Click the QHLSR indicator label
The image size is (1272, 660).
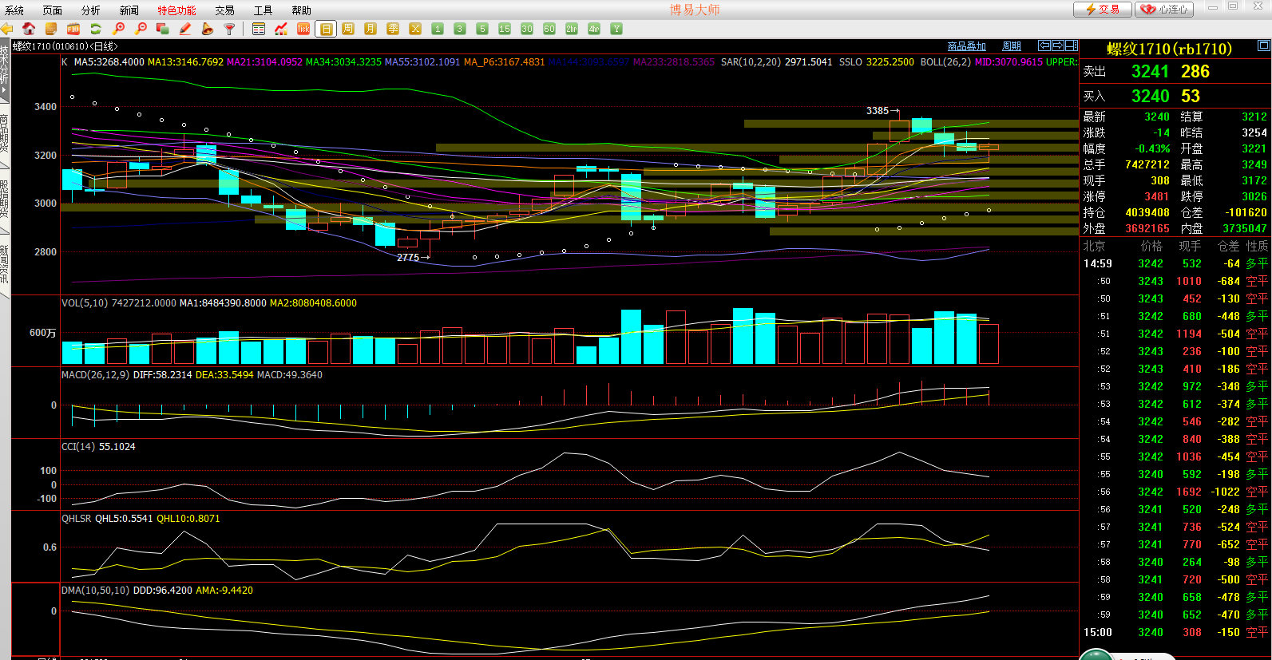click(77, 519)
